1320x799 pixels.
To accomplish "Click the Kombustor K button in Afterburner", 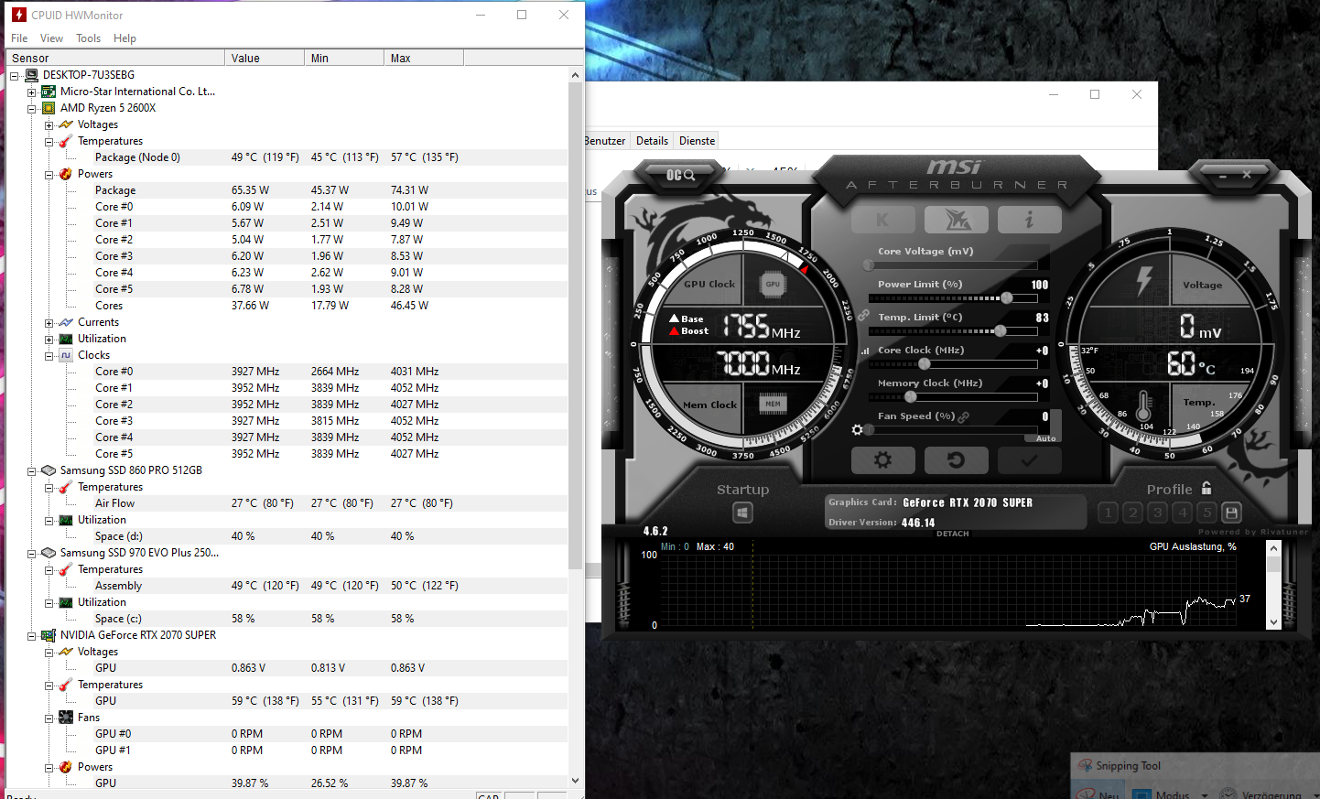I will 882,220.
